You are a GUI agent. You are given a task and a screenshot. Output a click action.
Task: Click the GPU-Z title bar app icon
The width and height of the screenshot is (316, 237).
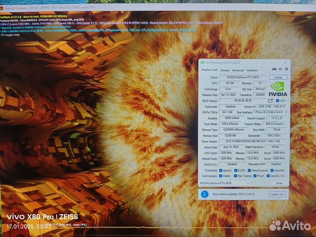(x=202, y=63)
